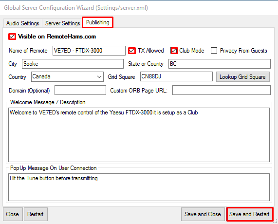Click the PopUp Message text area
This screenshot has width=278, height=224.
[139, 187]
